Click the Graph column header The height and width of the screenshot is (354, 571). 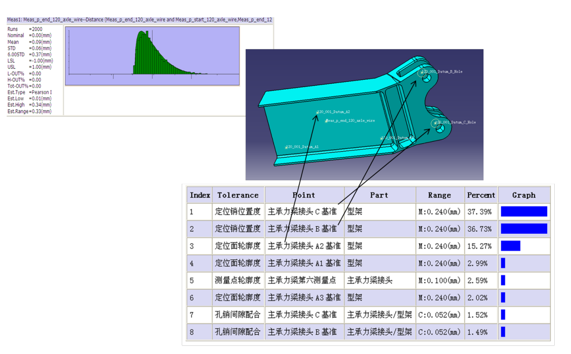524,195
